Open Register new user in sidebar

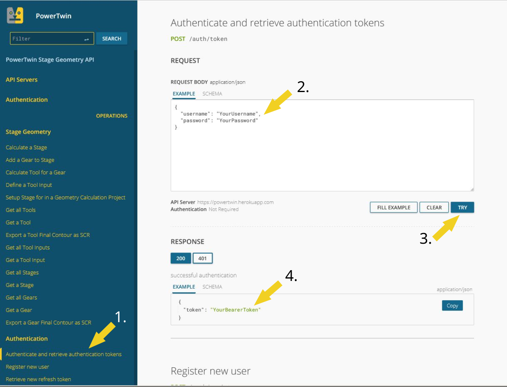tap(27, 367)
